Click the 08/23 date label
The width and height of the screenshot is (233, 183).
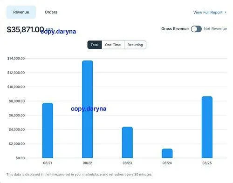pyautogui.click(x=127, y=163)
